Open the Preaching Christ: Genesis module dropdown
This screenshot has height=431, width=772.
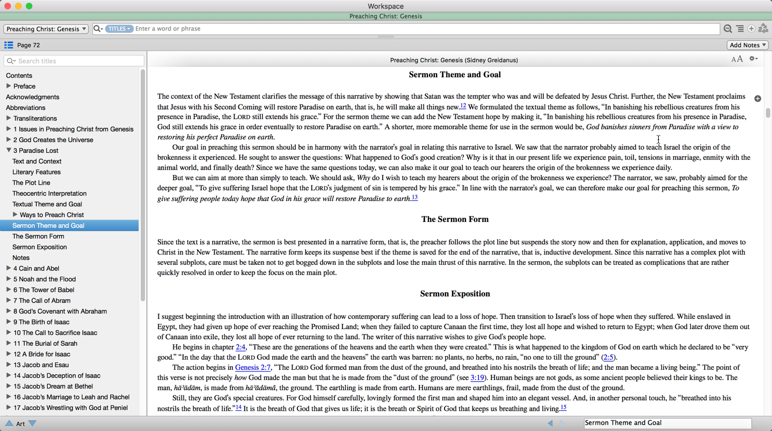click(46, 29)
